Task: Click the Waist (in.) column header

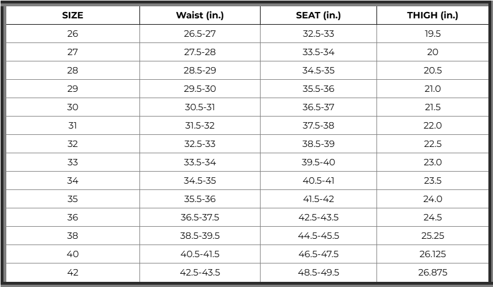Action: pos(200,15)
